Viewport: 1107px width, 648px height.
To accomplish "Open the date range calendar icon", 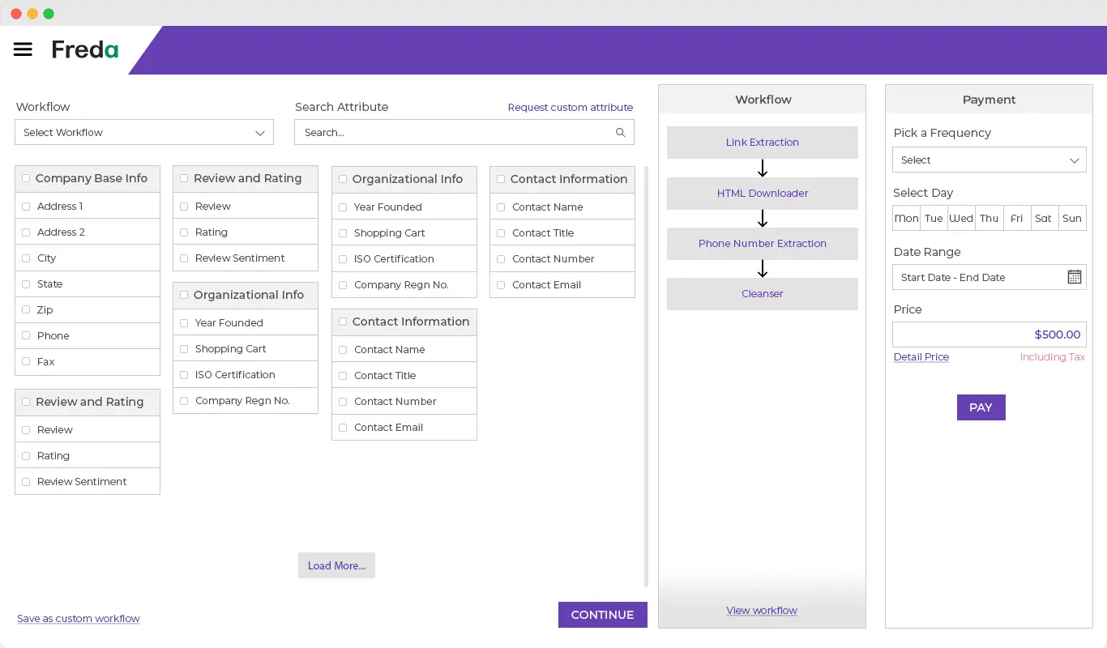I will (1074, 277).
